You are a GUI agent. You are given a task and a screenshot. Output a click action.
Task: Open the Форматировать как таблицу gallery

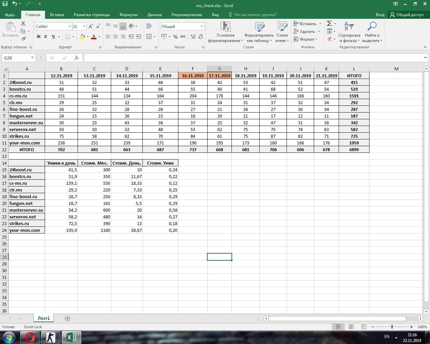point(259,32)
